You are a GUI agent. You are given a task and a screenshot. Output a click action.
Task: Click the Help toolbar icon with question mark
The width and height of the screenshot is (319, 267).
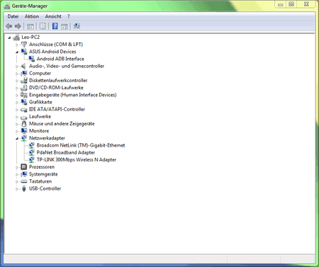coord(55,26)
